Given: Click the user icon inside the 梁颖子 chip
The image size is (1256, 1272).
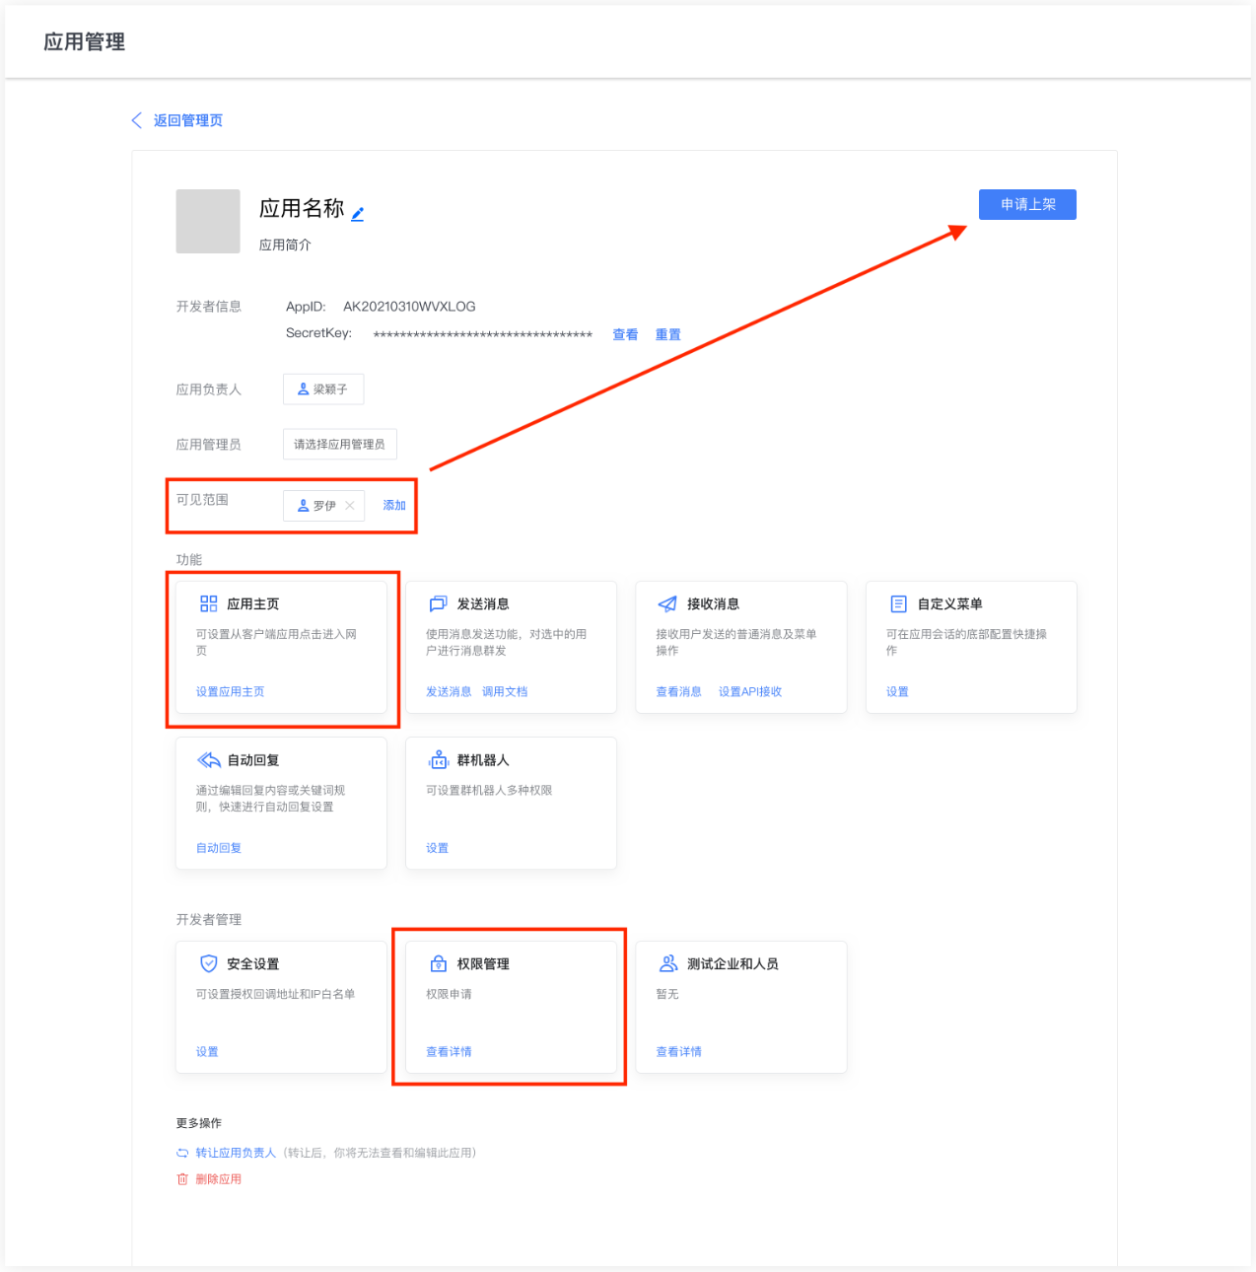Looking at the screenshot, I should click(304, 389).
